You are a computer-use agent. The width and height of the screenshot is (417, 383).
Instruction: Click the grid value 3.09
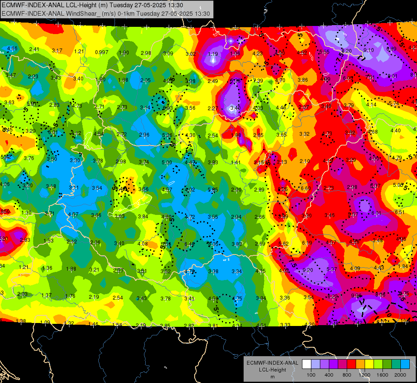click(x=168, y=54)
